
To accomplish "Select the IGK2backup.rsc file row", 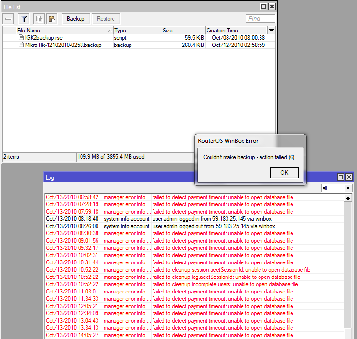I will (139, 38).
